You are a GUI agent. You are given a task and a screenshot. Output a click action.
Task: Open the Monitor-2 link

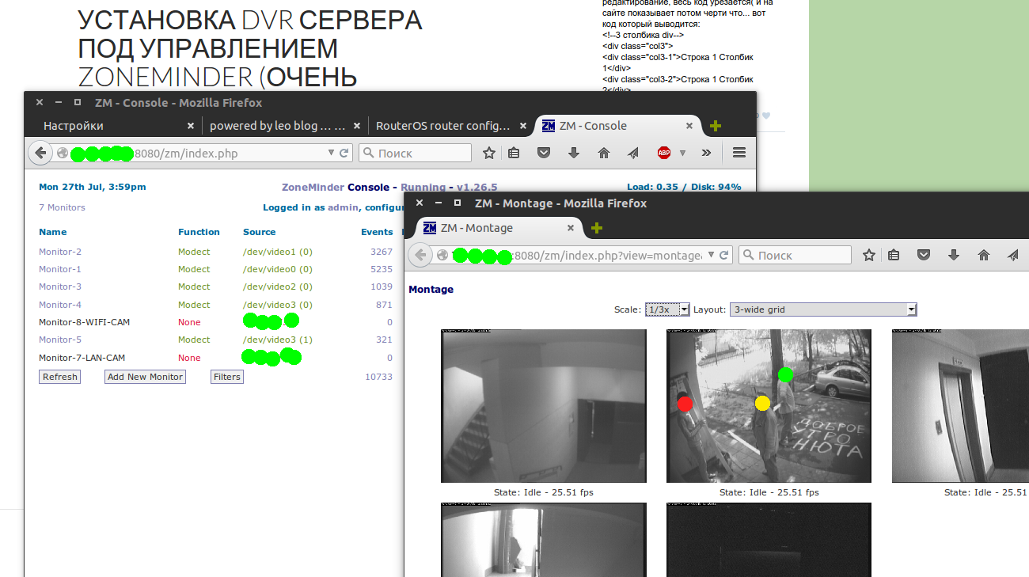(x=60, y=252)
